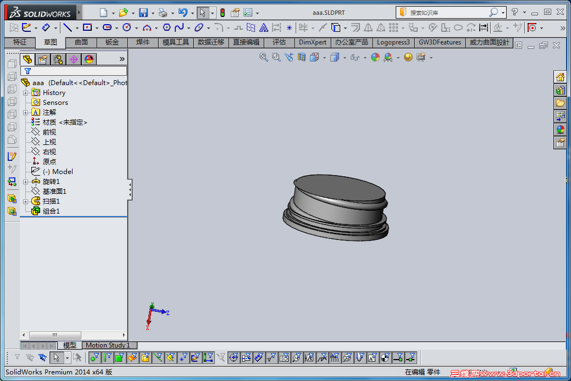Image resolution: width=571 pixels, height=381 pixels.
Task: Click the Rebuild traffic light icon
Action: pyautogui.click(x=223, y=13)
